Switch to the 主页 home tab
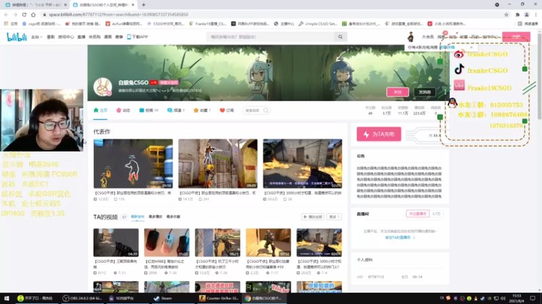The height and width of the screenshot is (304, 542). point(100,110)
